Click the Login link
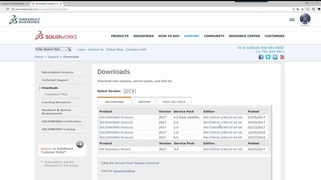Viewport: 321px width, 180px height. click(81, 49)
